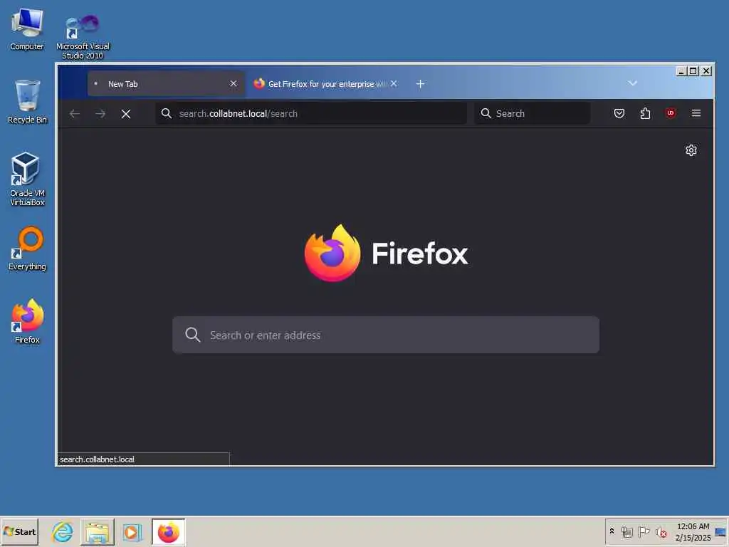Open the Firefox hamburger menu

click(x=696, y=113)
